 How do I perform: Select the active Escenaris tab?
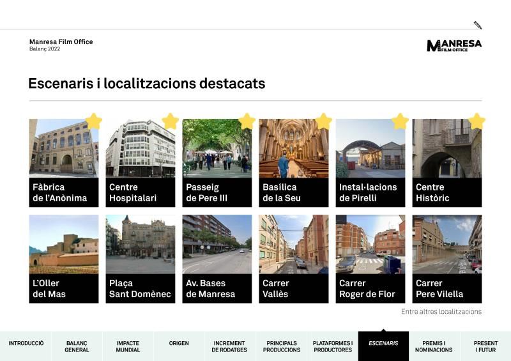coord(384,346)
